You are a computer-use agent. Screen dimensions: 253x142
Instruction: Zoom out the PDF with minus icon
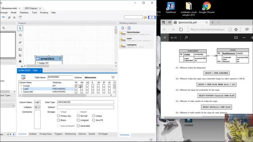tap(244, 37)
